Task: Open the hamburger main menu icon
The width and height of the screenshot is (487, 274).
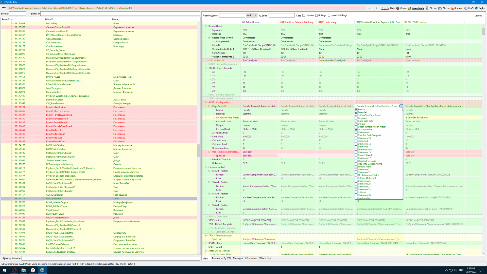Action: tap(4, 8)
